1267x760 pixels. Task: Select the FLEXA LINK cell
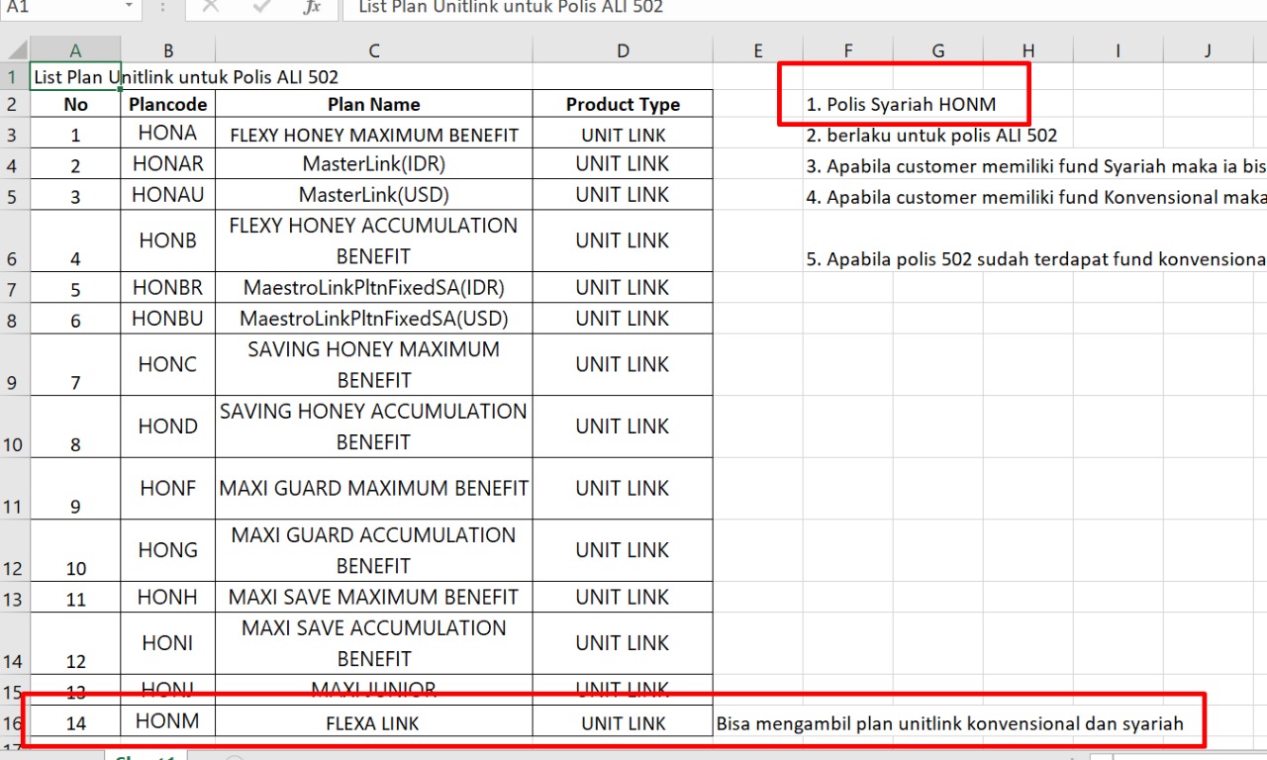373,723
